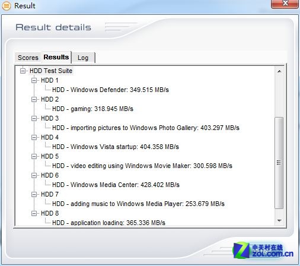Screen dimensions: 300x266
Task: Collapse the HDD 7 node
Action: tap(34, 194)
